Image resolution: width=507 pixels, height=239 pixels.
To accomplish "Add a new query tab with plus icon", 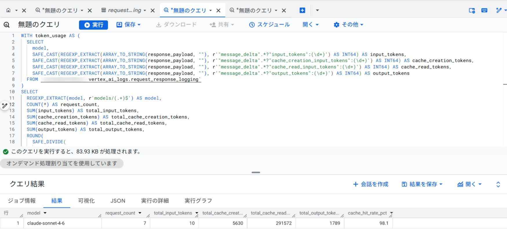I will coord(302,10).
